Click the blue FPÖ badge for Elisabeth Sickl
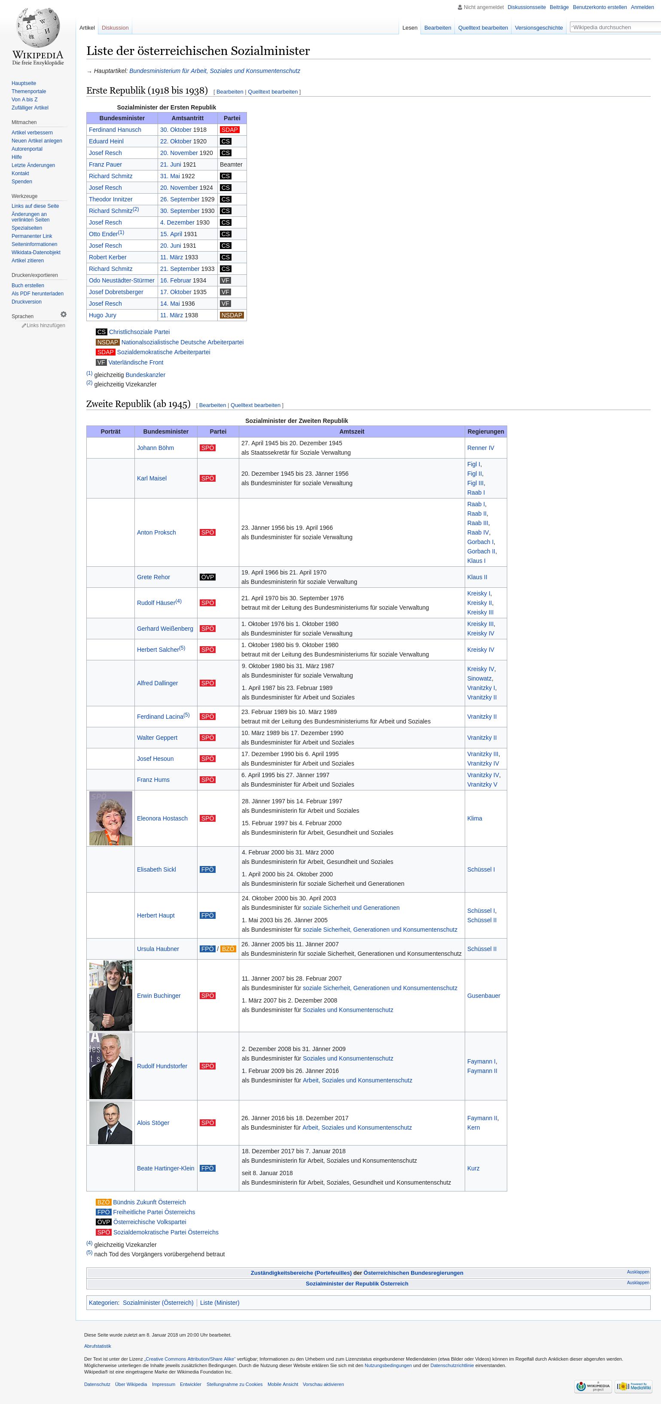661x1404 pixels. coord(207,869)
